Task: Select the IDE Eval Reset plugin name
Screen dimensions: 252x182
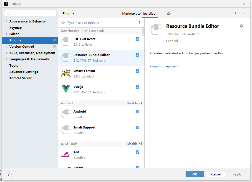Action: coord(84,39)
